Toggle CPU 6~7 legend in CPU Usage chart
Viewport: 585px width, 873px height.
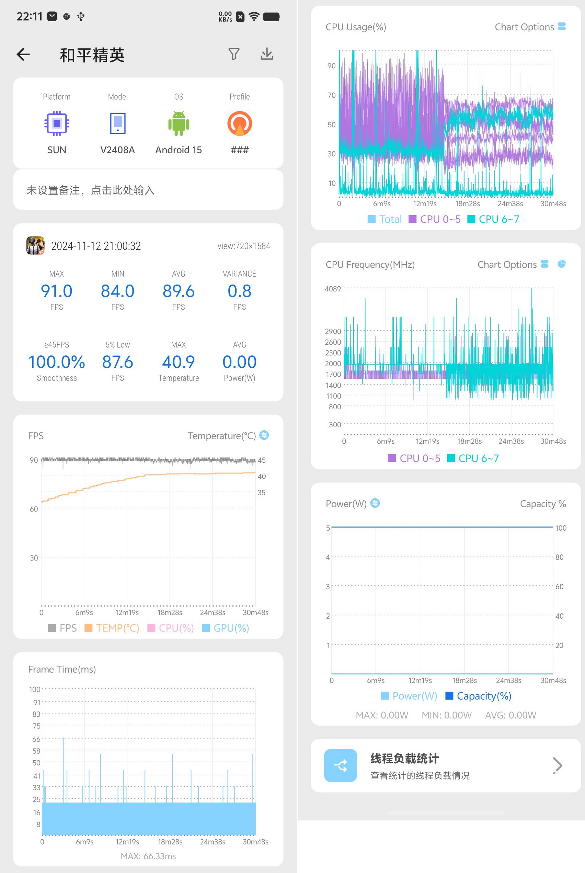pos(493,219)
